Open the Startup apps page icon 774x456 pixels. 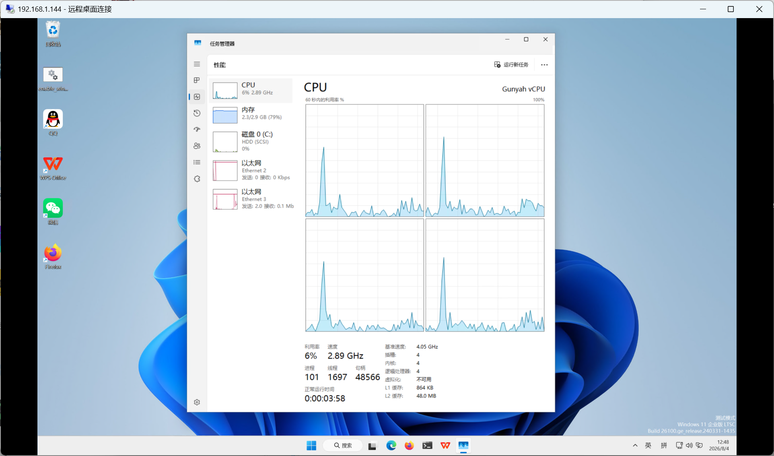pos(197,130)
